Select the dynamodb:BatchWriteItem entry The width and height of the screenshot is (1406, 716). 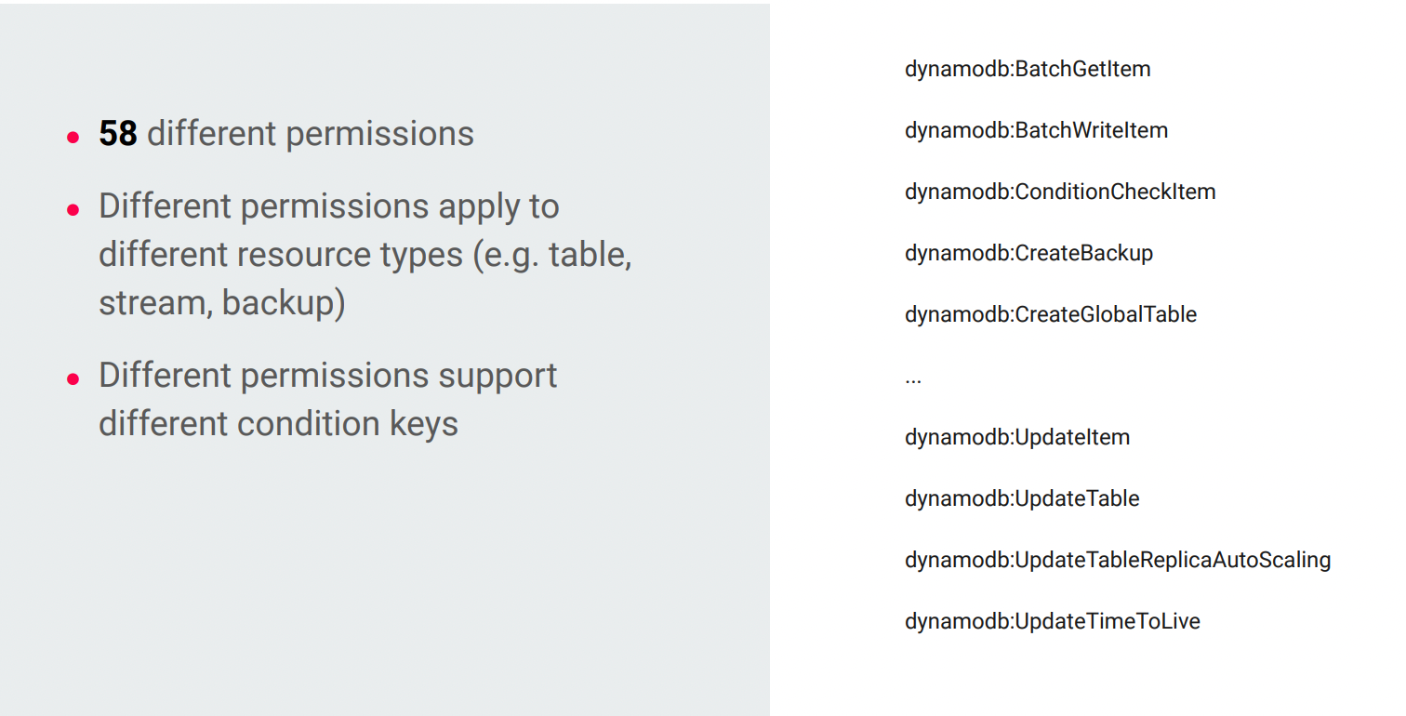1036,130
